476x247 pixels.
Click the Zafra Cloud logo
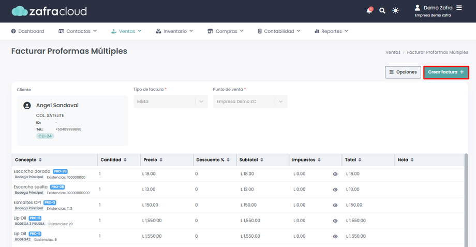(x=49, y=11)
